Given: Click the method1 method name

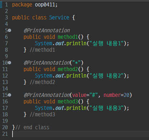Looking at the screenshot, I should pos(68,37).
